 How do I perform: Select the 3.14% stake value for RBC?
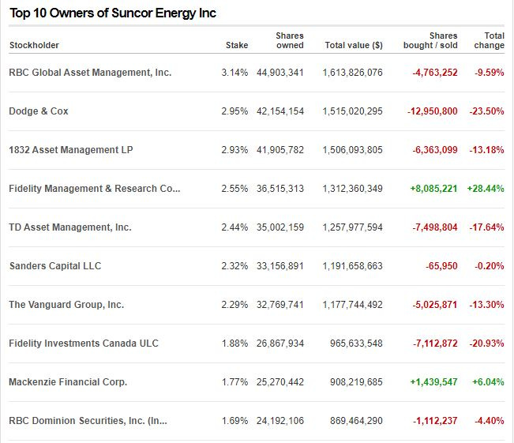tap(234, 73)
